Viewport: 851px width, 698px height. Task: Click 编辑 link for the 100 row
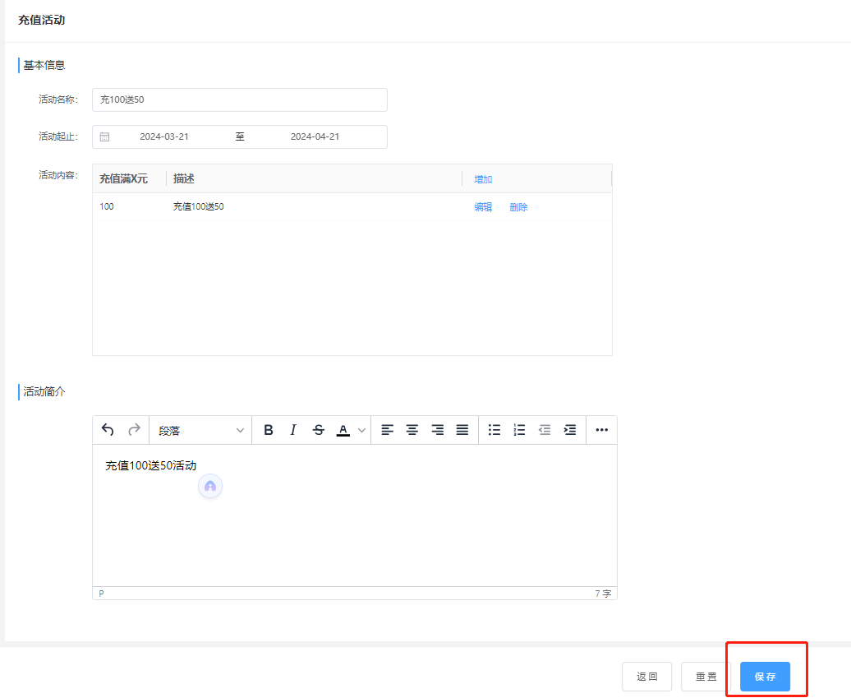[x=483, y=207]
